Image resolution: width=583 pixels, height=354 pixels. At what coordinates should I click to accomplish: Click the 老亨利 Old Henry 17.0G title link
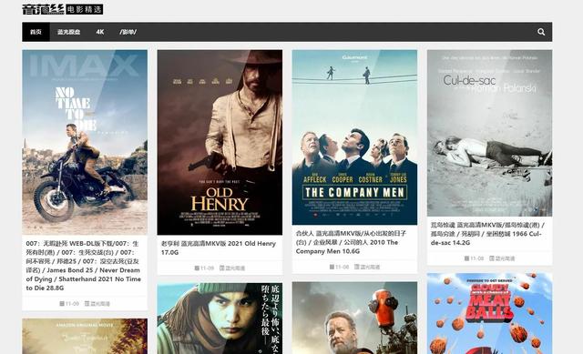219,248
